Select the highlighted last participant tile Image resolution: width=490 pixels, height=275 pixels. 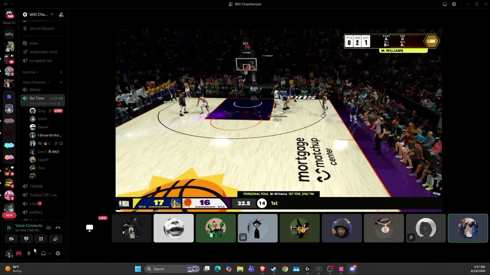click(x=468, y=228)
